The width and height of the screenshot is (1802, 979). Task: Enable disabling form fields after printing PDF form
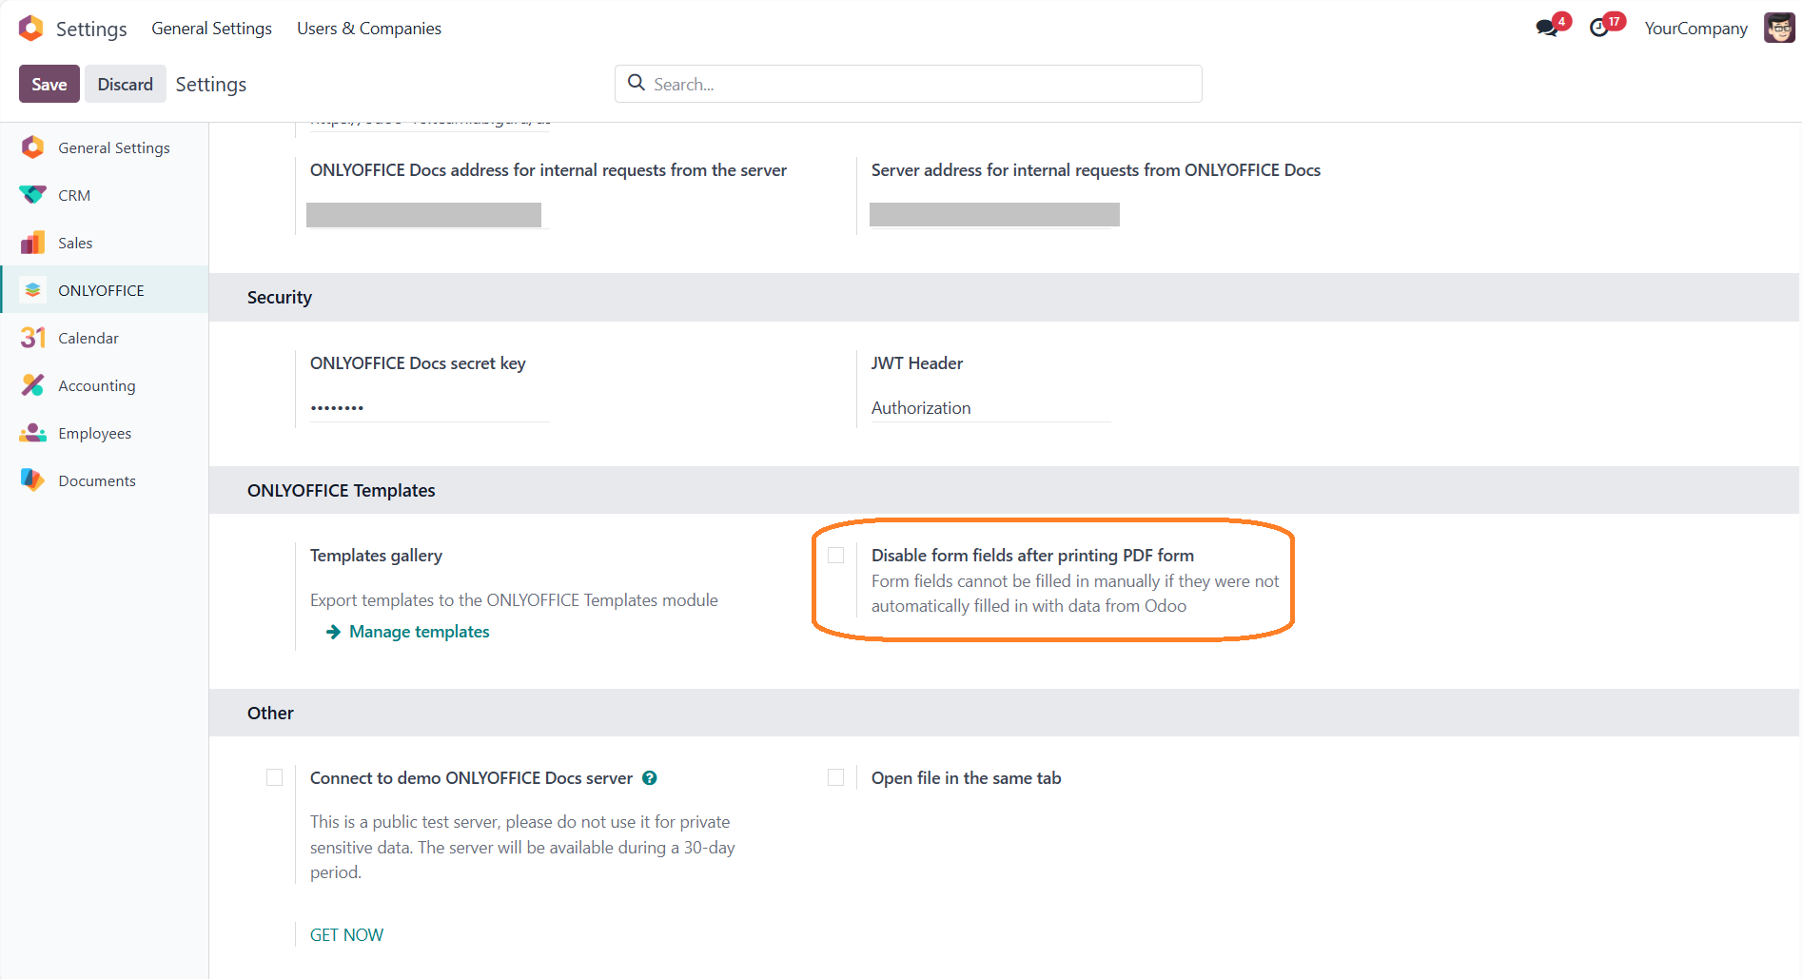point(836,555)
